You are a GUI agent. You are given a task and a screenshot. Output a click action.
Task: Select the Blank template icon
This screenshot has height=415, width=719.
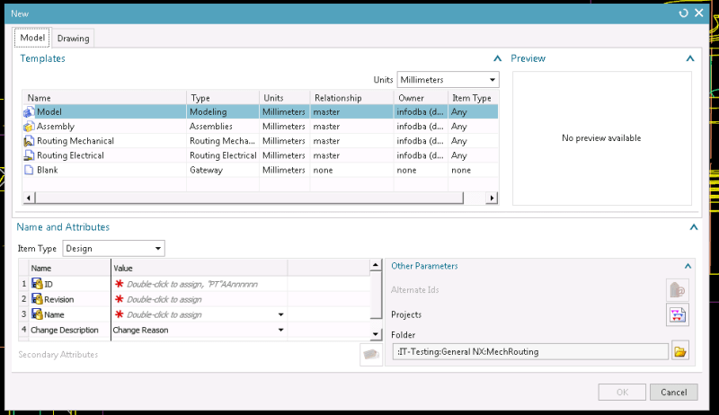click(29, 170)
